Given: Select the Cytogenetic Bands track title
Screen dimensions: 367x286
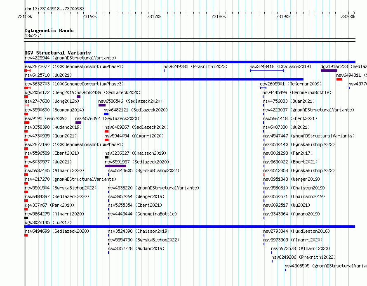Looking at the screenshot, I should coord(49,31).
